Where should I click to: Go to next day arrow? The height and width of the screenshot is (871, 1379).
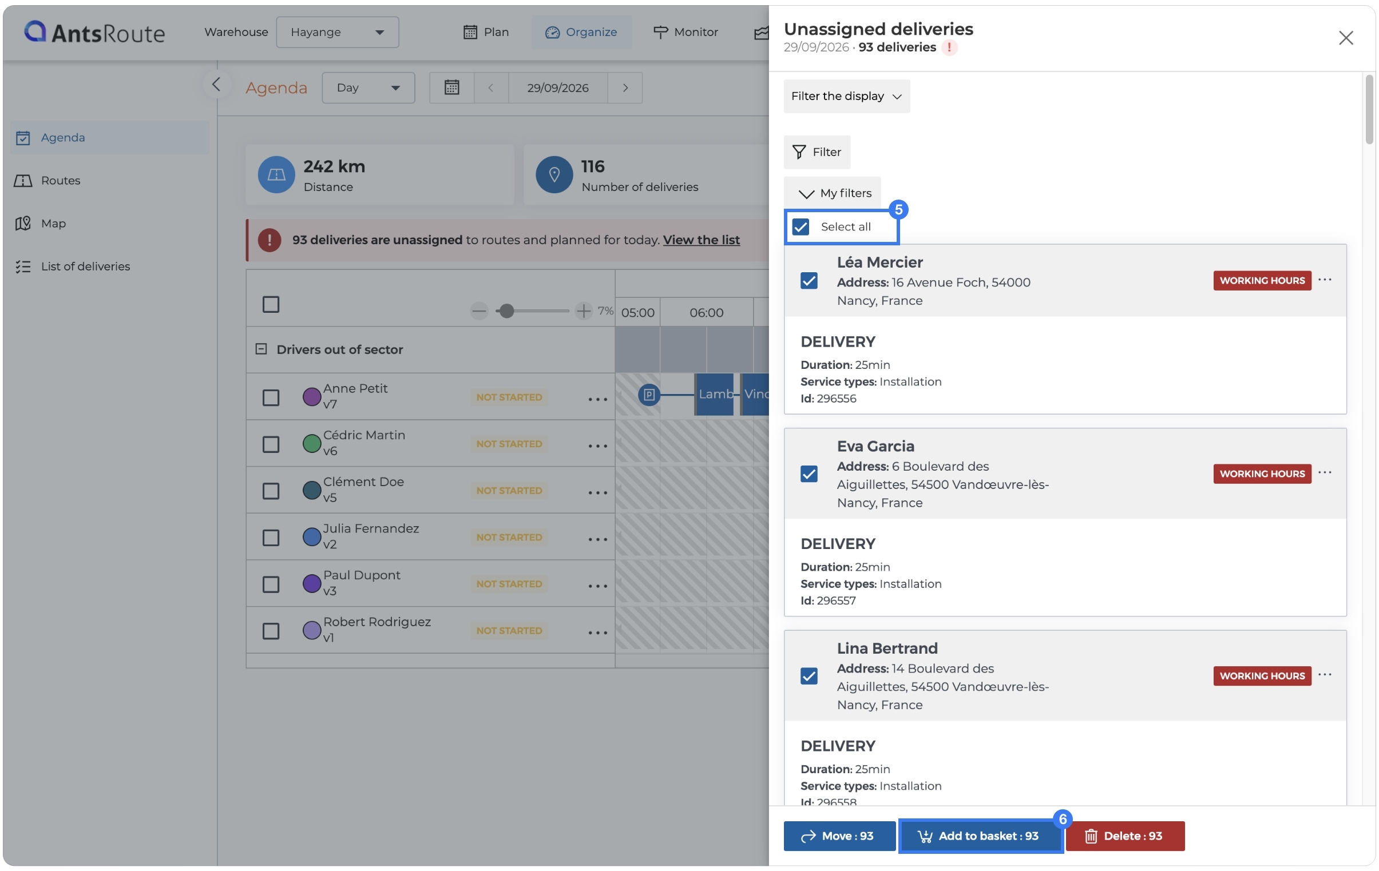coord(625,88)
